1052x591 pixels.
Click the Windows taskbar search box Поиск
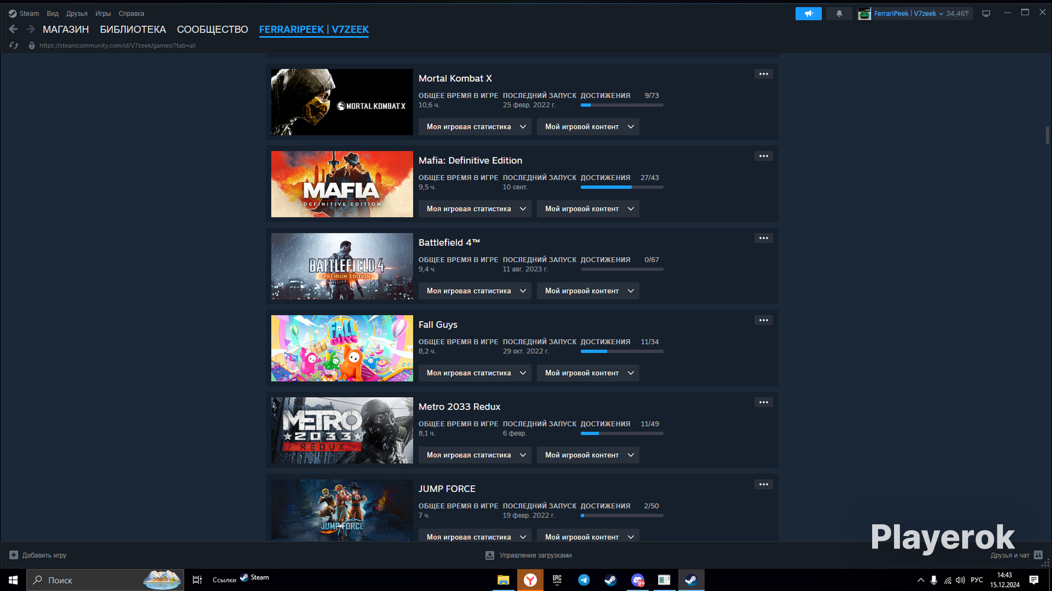pyautogui.click(x=105, y=580)
